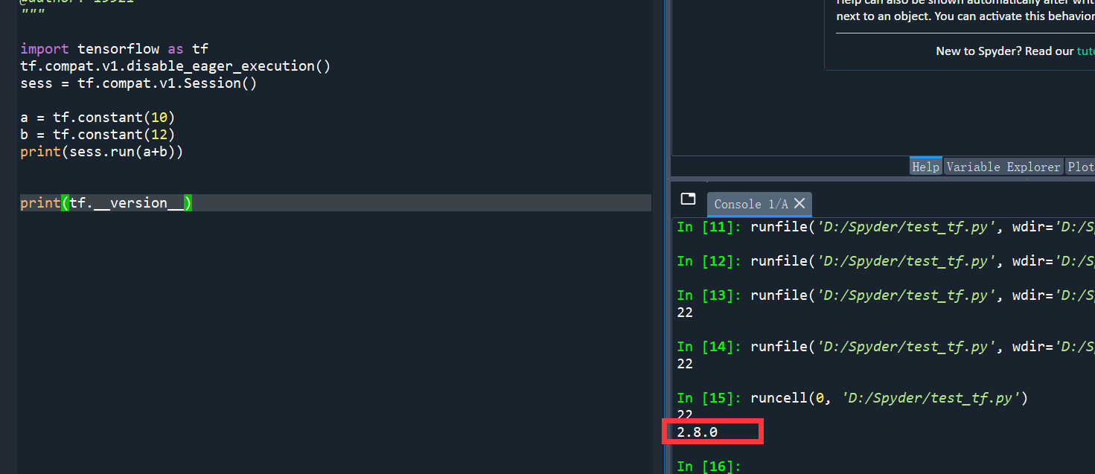
Task: Click the 'b = tf.constant(12)' line
Action: pos(98,135)
